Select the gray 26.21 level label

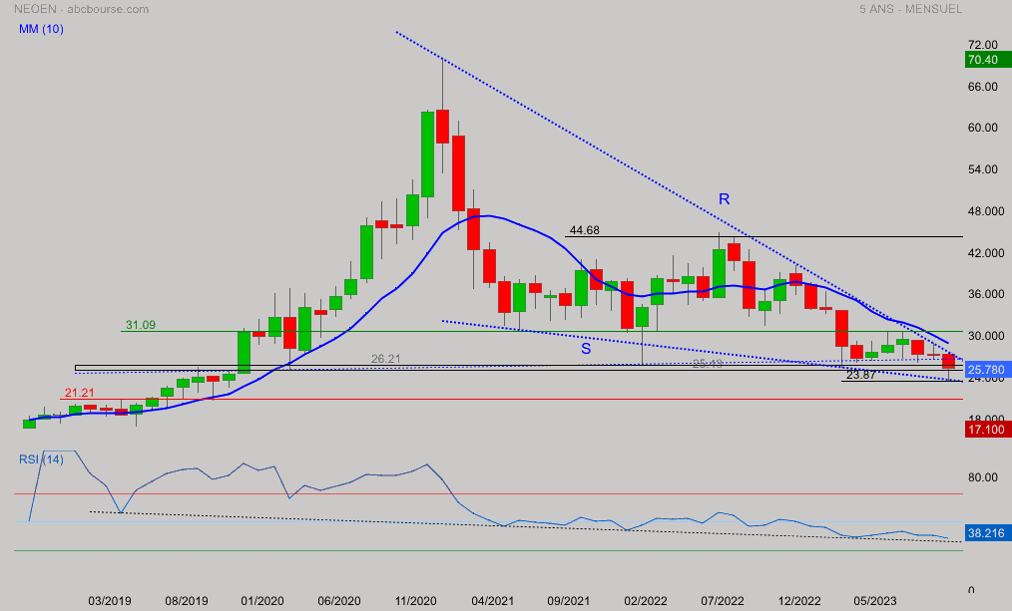click(x=386, y=359)
